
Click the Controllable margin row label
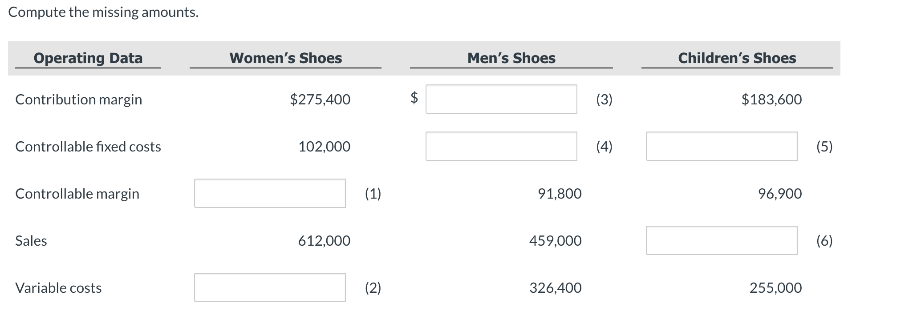coord(77,194)
